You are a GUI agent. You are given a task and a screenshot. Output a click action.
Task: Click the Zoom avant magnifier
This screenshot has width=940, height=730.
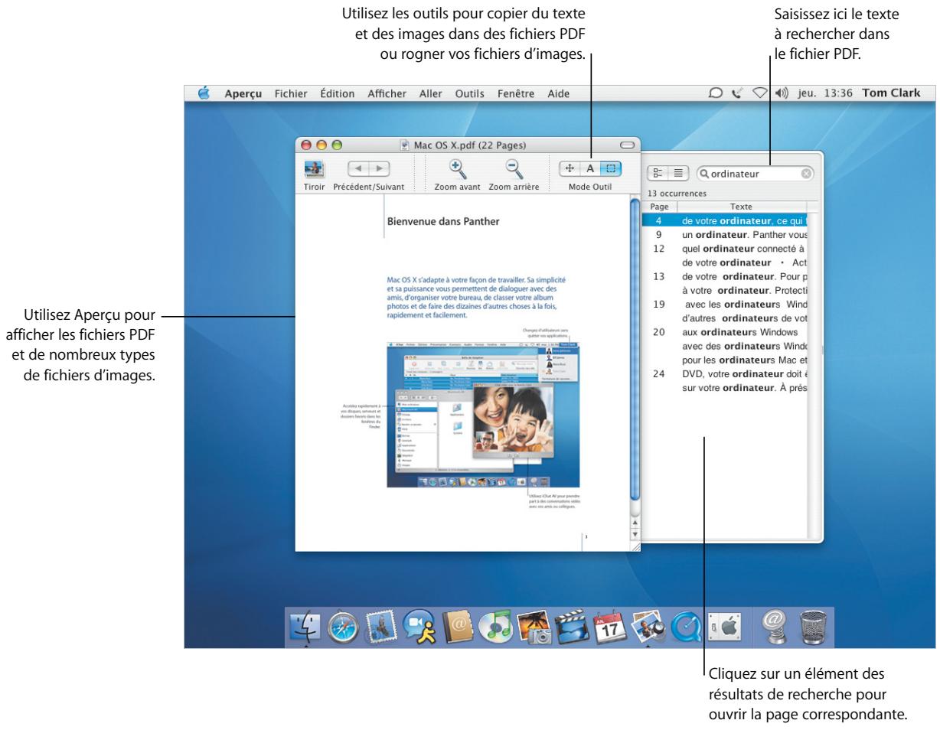click(x=457, y=168)
